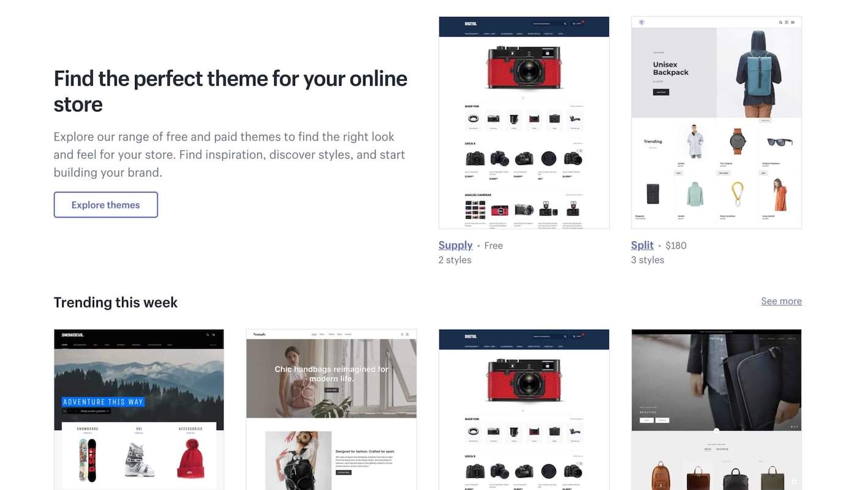Select the Split theme Unisex Backpack preview
Image resolution: width=855 pixels, height=490 pixels.
(716, 123)
